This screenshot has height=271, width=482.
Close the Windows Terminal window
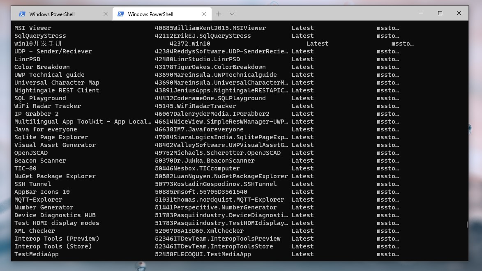459,13
